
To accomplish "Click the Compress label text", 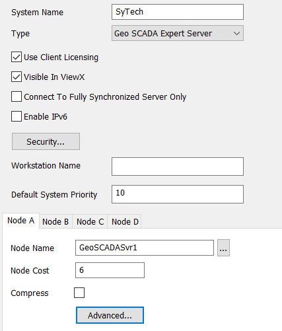I will [x=30, y=293].
